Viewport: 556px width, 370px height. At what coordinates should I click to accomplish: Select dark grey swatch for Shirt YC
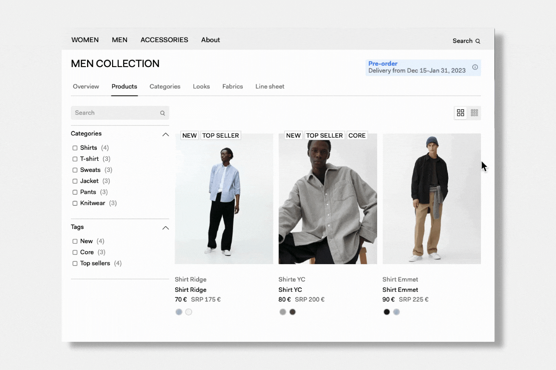tap(292, 312)
